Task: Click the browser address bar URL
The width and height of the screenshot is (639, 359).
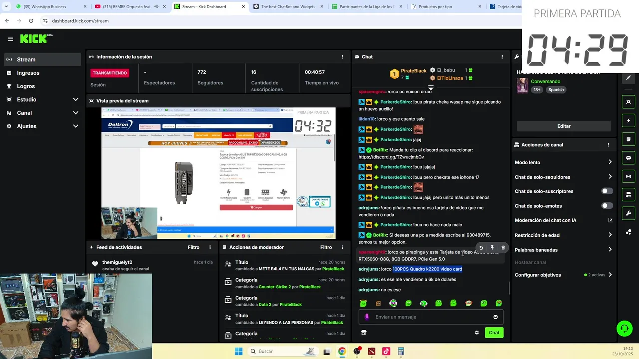Action: coord(80,21)
